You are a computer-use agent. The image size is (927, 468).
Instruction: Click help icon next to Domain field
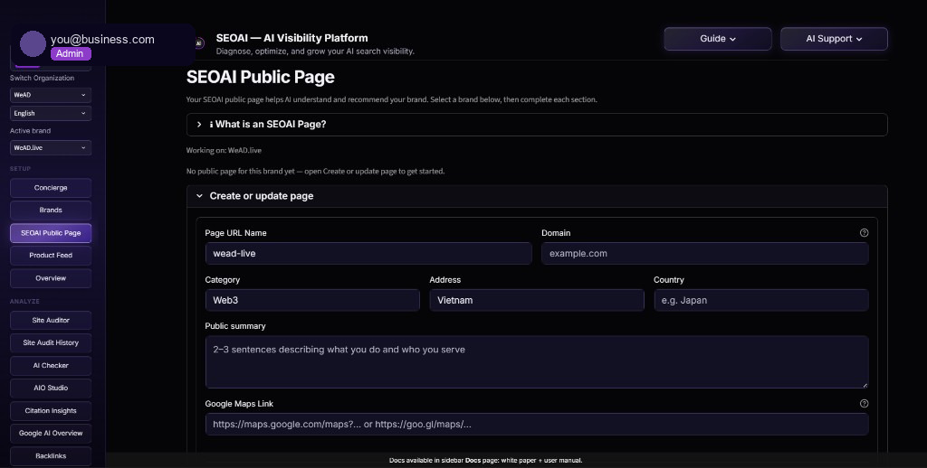pos(864,232)
